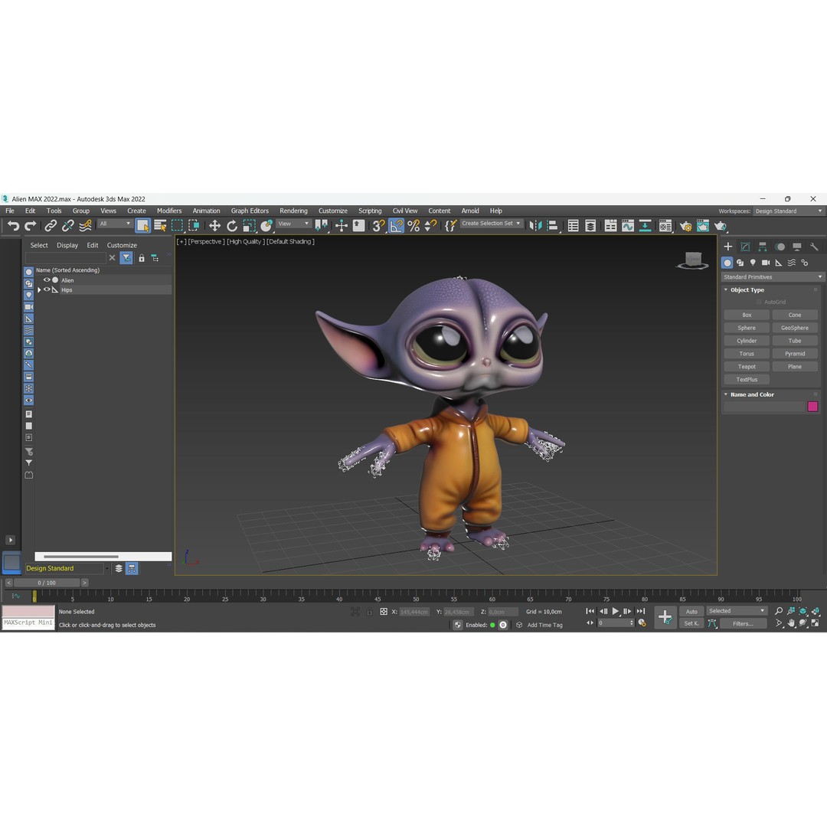Toggle Auto key mode

(691, 611)
